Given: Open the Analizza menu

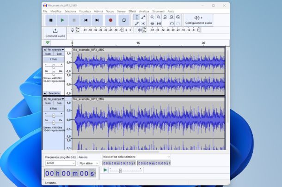Looking at the screenshot, I should coord(144,11).
